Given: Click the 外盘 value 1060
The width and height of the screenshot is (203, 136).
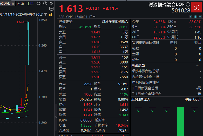Looking at the screenshot, I should [88, 94].
